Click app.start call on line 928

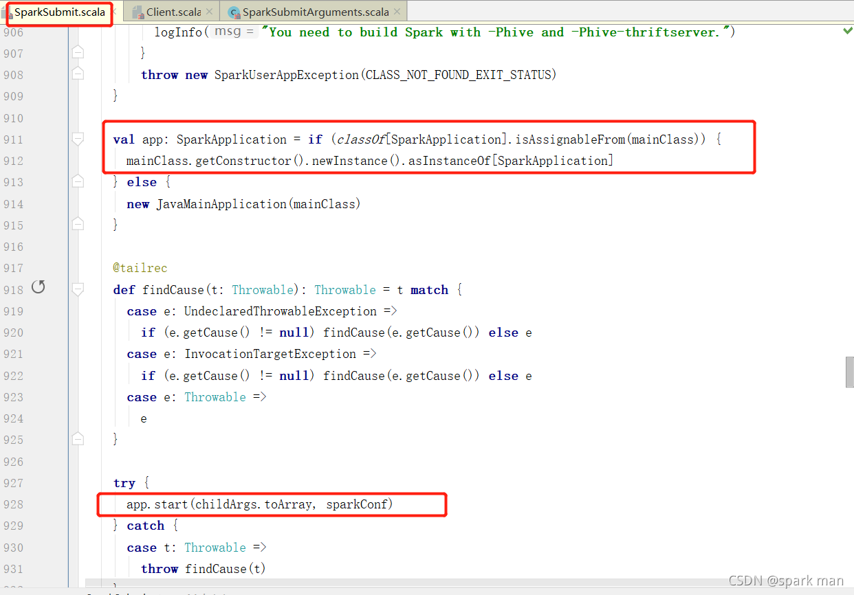[x=157, y=504]
